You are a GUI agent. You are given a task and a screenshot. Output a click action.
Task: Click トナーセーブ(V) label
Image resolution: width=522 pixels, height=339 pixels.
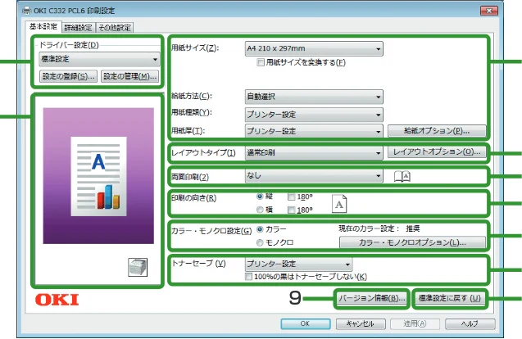point(198,264)
